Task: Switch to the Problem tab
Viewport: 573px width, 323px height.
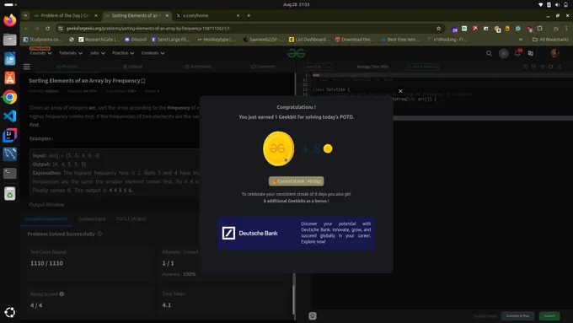Action: tap(67, 67)
